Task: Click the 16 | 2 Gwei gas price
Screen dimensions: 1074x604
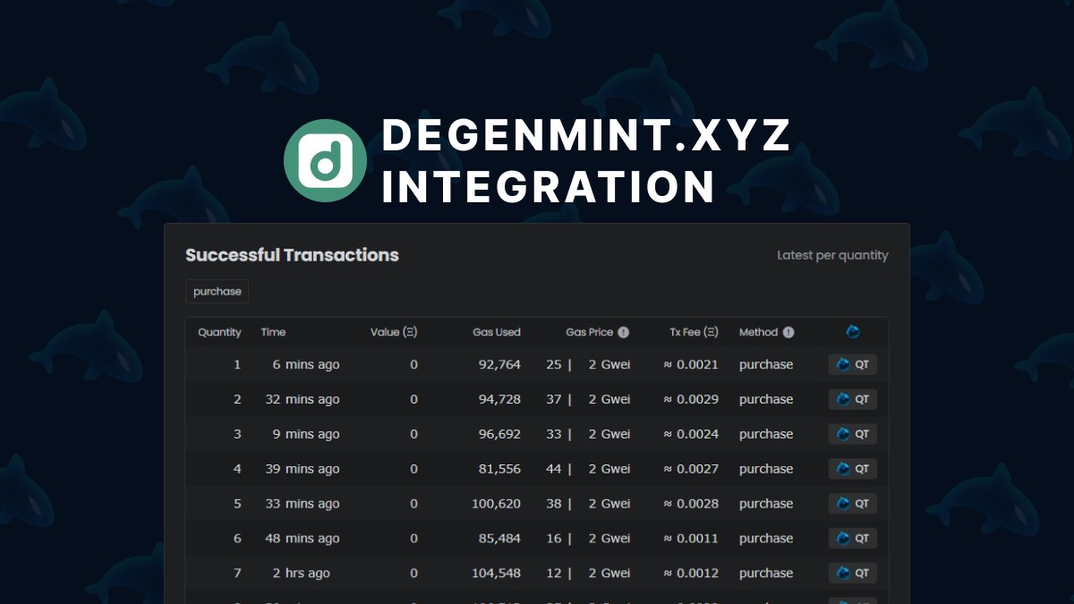Action: [588, 539]
